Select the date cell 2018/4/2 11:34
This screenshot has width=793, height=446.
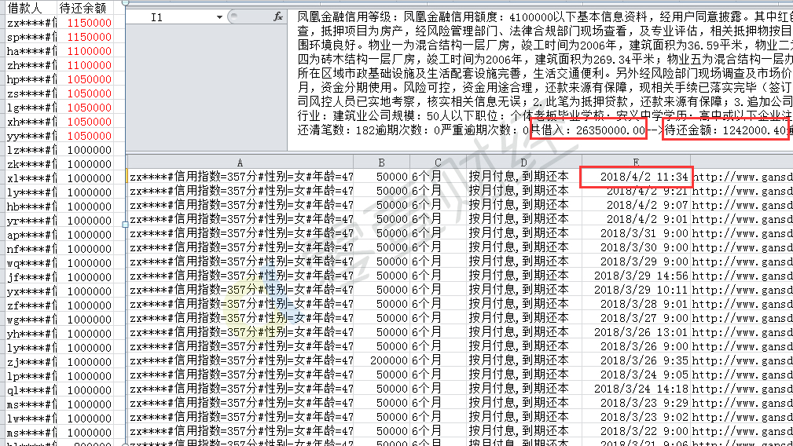(x=637, y=177)
